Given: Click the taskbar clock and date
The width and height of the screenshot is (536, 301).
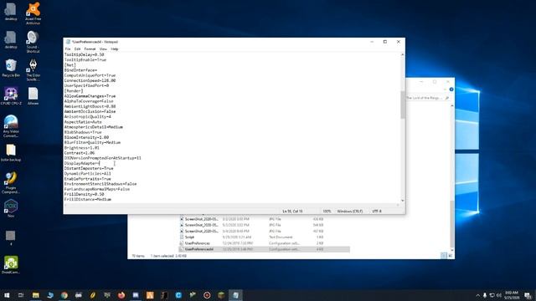Looking at the screenshot, I should [x=512, y=295].
